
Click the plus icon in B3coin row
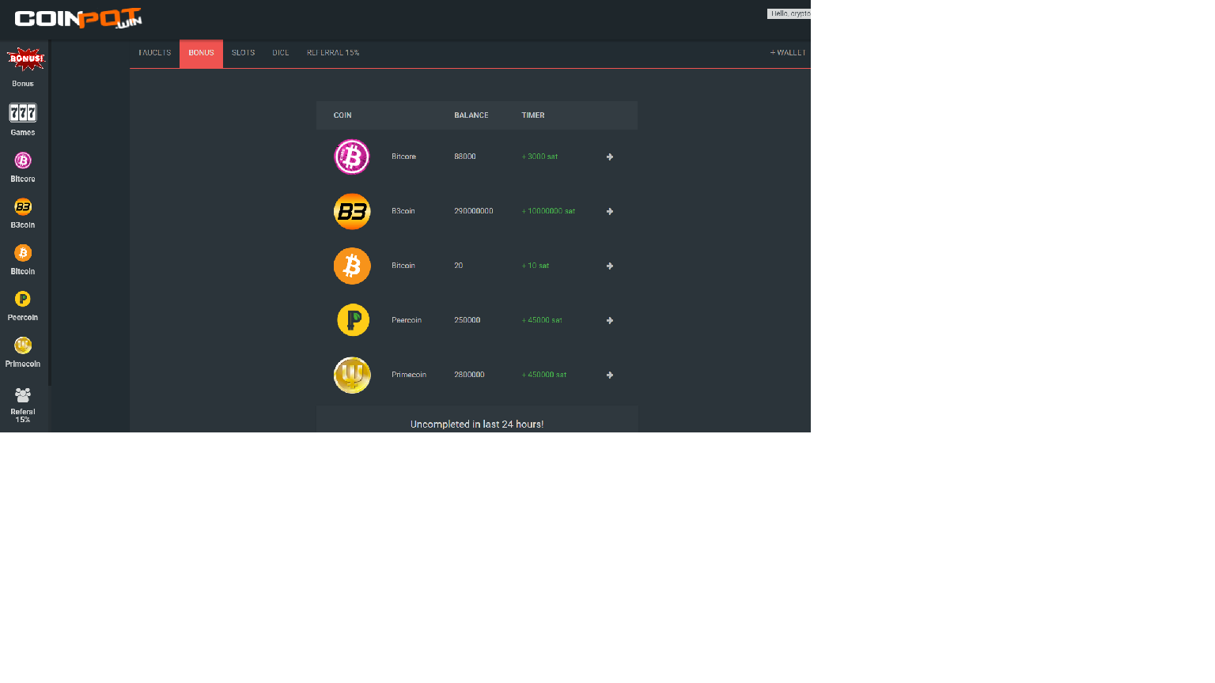point(610,211)
